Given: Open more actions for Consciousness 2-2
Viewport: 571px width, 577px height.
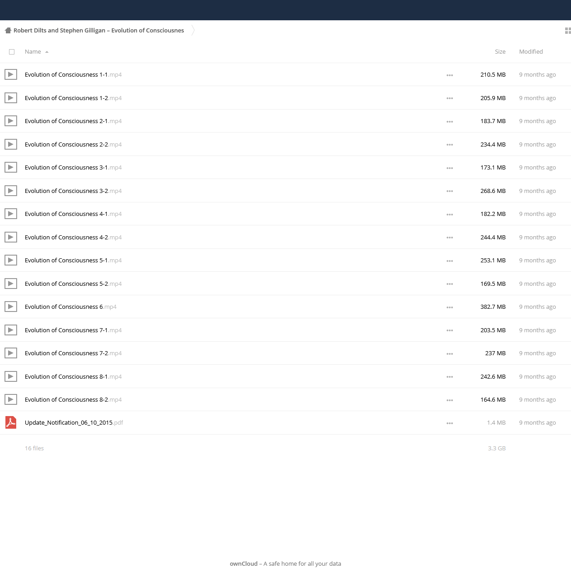Looking at the screenshot, I should pos(450,145).
